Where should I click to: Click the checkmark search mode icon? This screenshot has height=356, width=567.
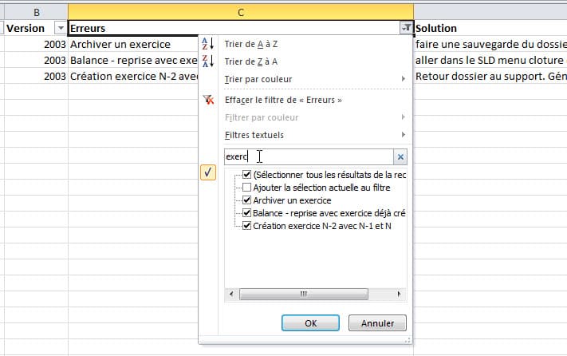coord(209,173)
